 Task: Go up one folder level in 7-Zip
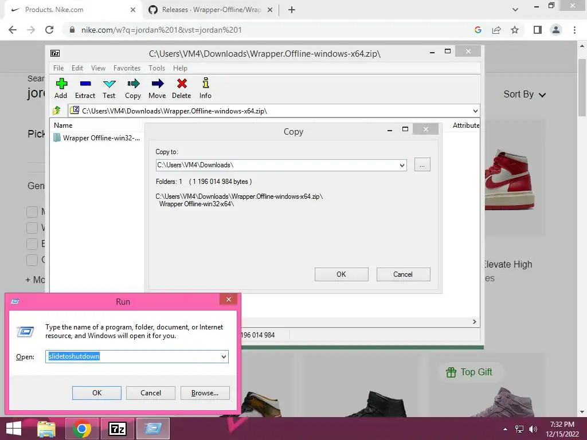point(57,111)
